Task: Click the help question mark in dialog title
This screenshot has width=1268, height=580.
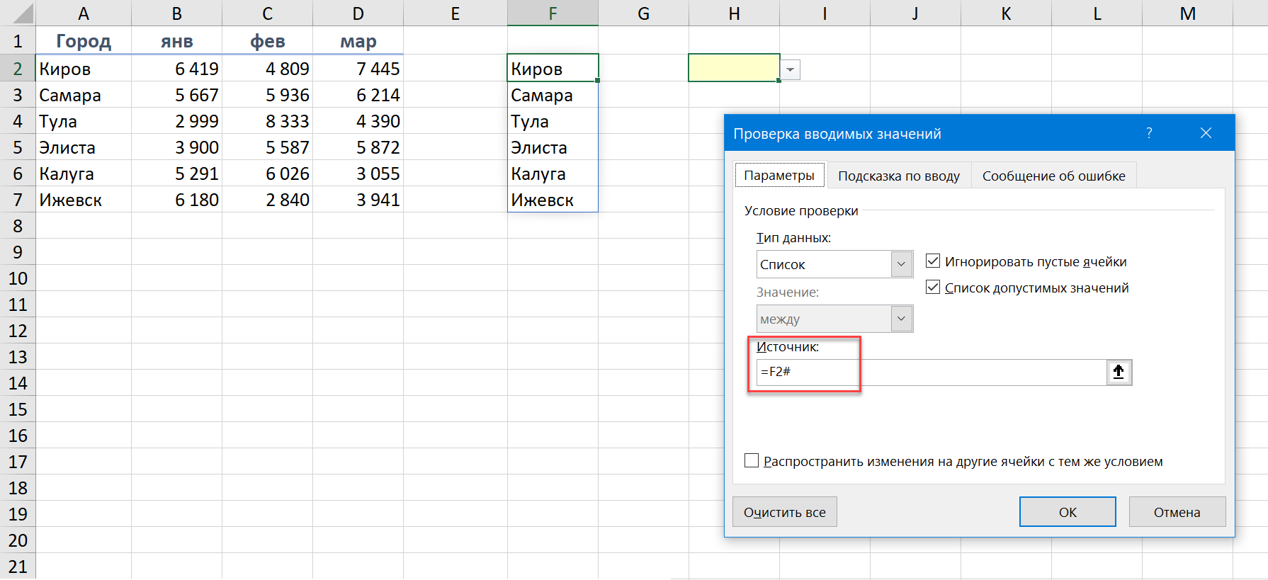Action: pos(1149,133)
